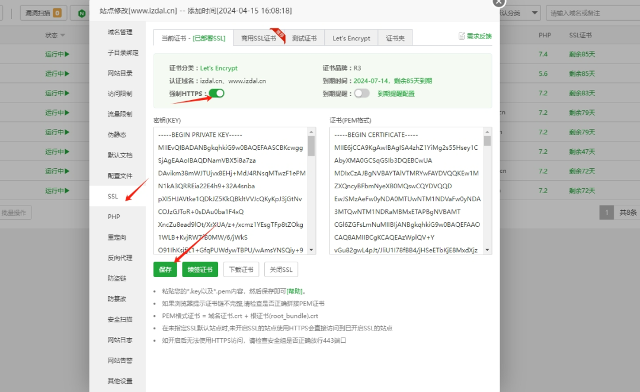Open 防篡改 in the sidebar
This screenshot has width=640, height=392.
[117, 299]
